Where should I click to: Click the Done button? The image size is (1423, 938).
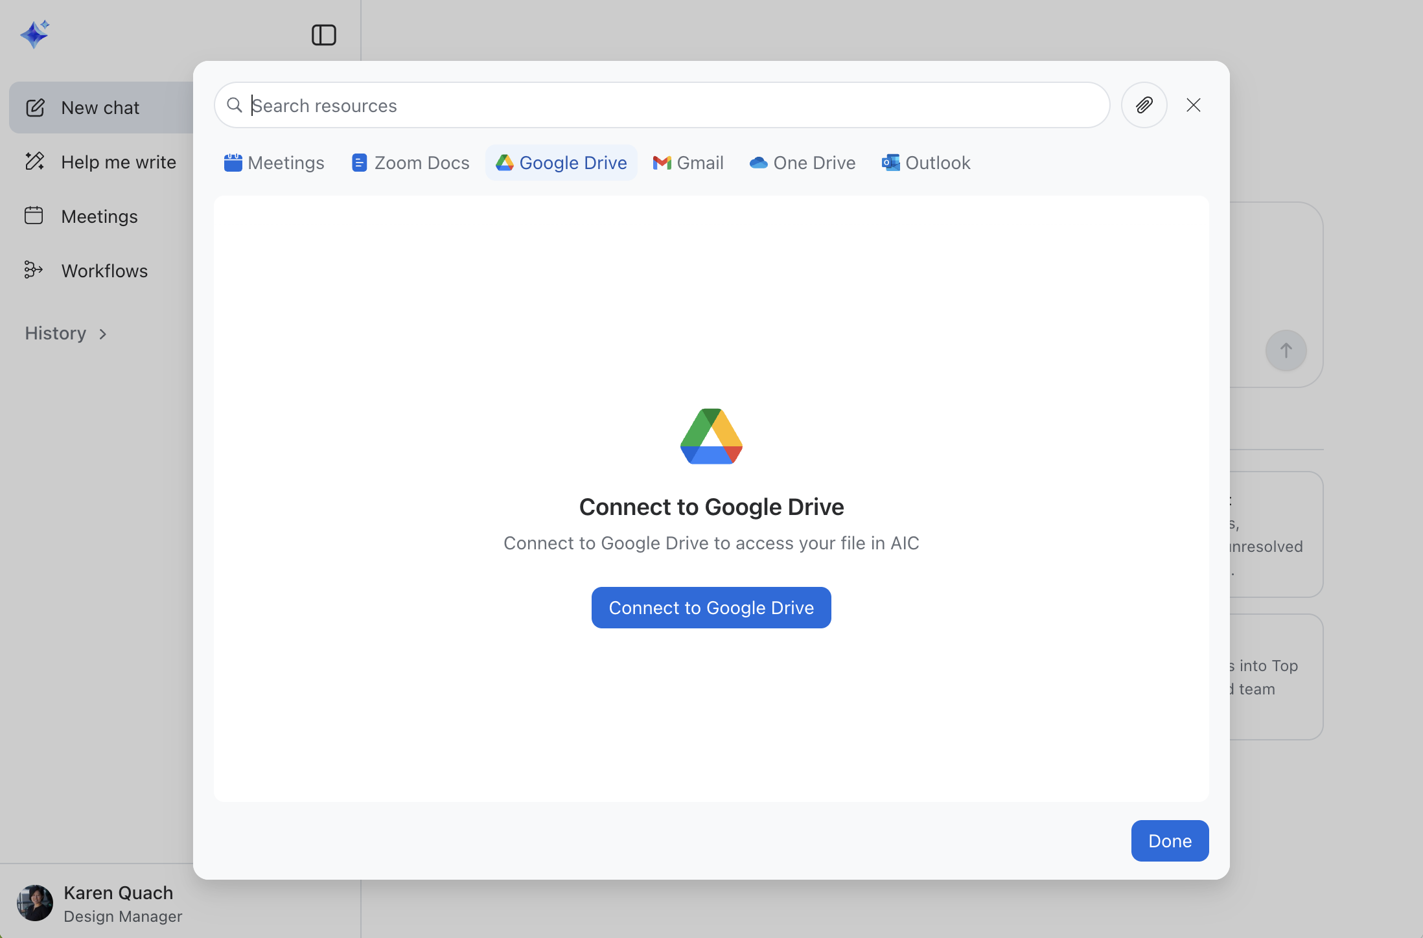point(1170,841)
